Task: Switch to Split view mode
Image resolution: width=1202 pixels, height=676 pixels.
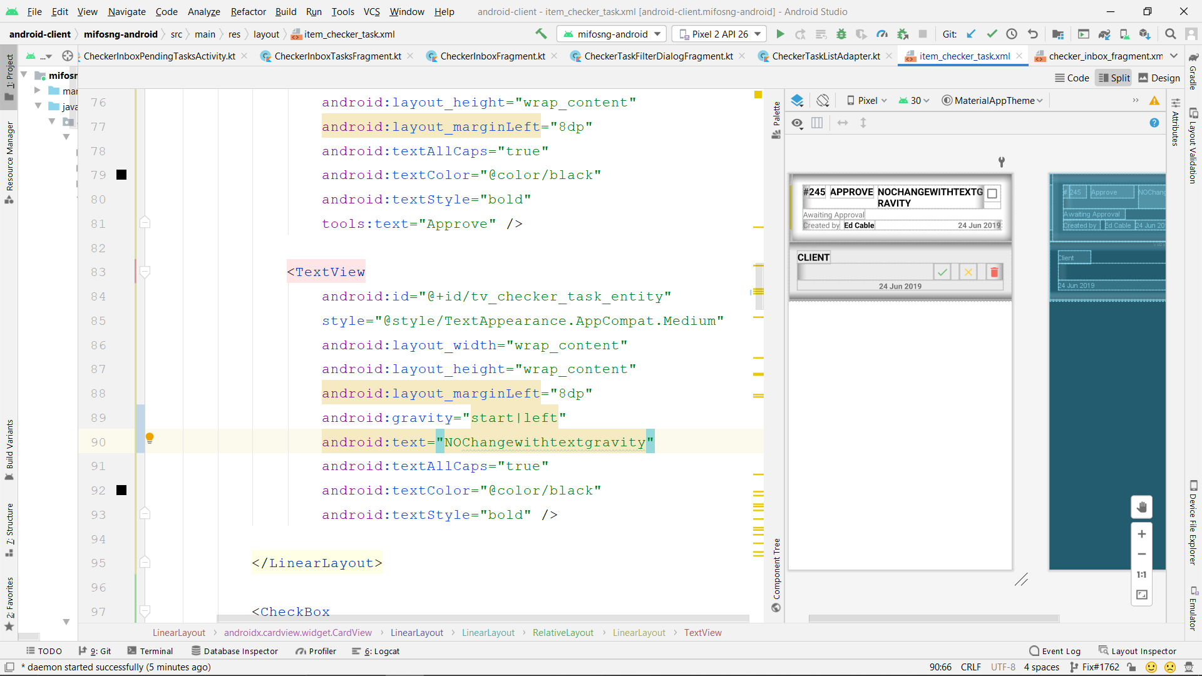Action: (1114, 78)
